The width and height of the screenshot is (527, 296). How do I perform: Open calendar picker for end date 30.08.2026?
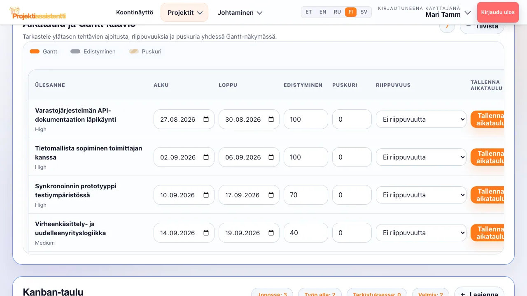(x=271, y=120)
